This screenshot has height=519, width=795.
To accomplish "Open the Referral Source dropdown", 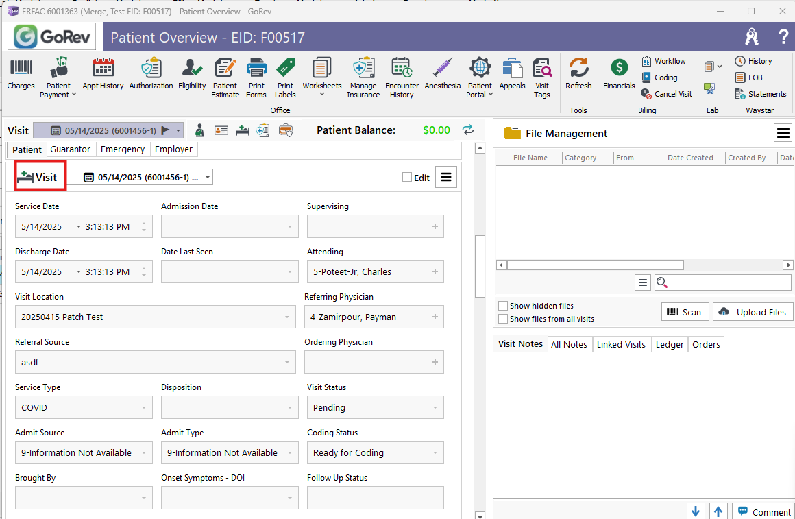I will 287,362.
